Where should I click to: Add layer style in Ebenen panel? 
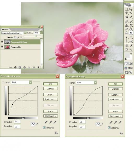coord(15,67)
